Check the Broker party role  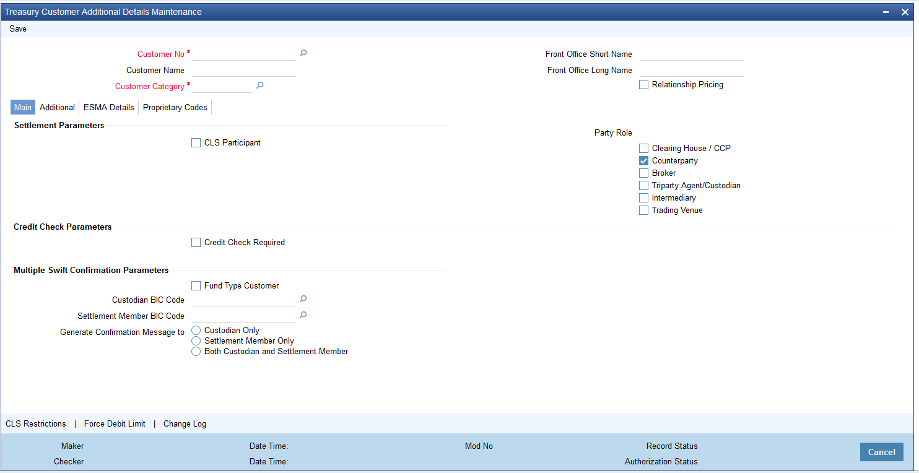(644, 173)
